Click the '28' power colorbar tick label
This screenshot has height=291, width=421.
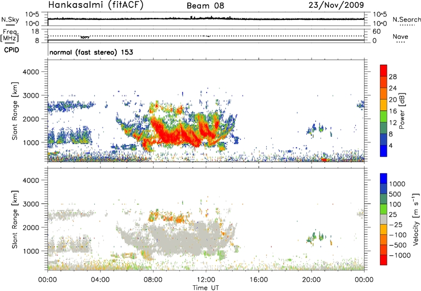pos(393,77)
